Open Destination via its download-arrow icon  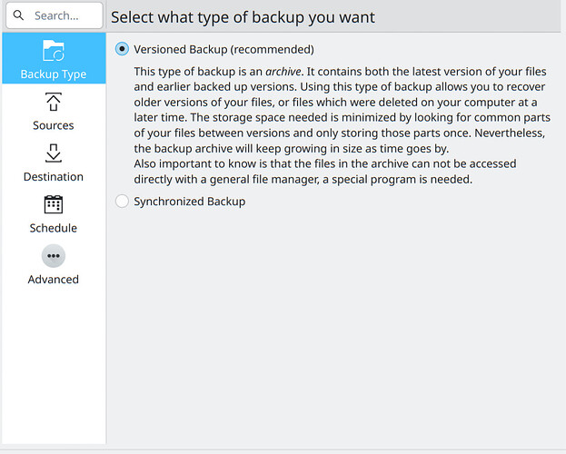tap(54, 153)
